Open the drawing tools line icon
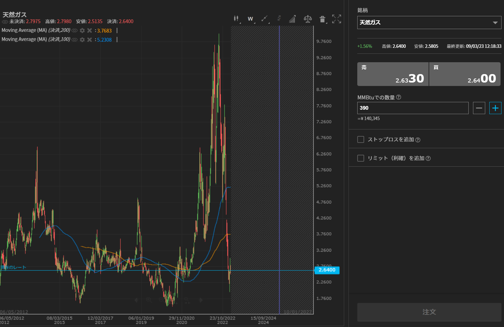The width and height of the screenshot is (504, 327). tap(265, 19)
